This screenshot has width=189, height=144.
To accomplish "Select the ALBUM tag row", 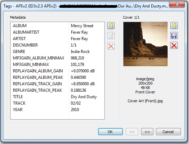I will [57, 26].
